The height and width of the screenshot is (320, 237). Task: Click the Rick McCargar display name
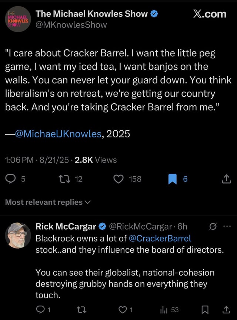pos(66,226)
